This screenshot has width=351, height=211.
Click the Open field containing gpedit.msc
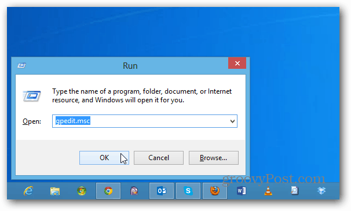(x=145, y=121)
